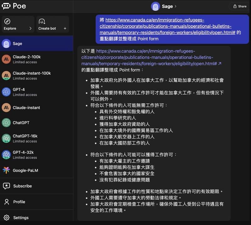251x225 pixels.
Task: Click 'Limited access' under Claude-2-100k
Action: (25, 62)
